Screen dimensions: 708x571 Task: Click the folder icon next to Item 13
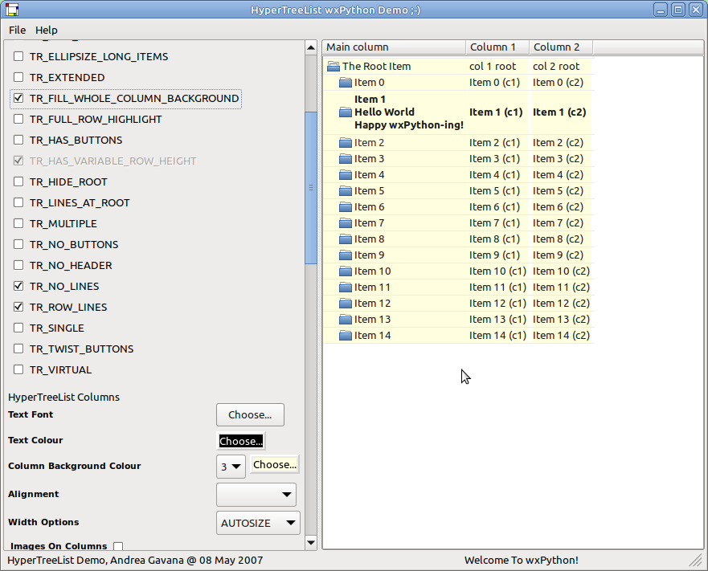[x=346, y=320]
